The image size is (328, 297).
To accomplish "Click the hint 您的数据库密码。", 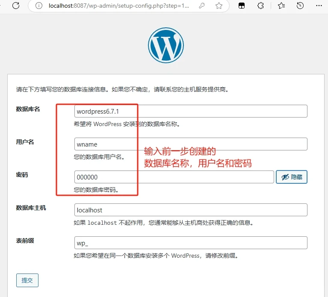I will [97, 190].
